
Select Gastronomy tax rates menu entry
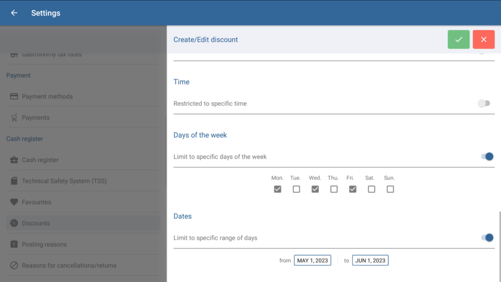coord(51,55)
